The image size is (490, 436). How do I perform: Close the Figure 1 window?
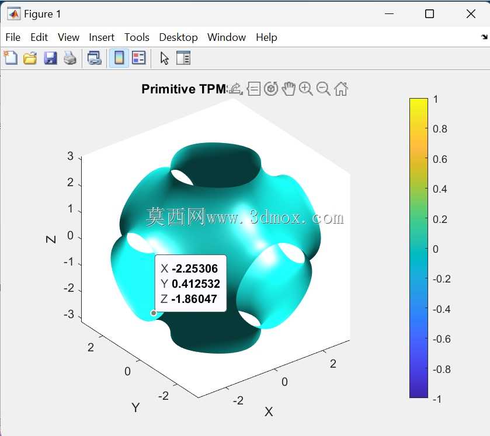tap(471, 14)
